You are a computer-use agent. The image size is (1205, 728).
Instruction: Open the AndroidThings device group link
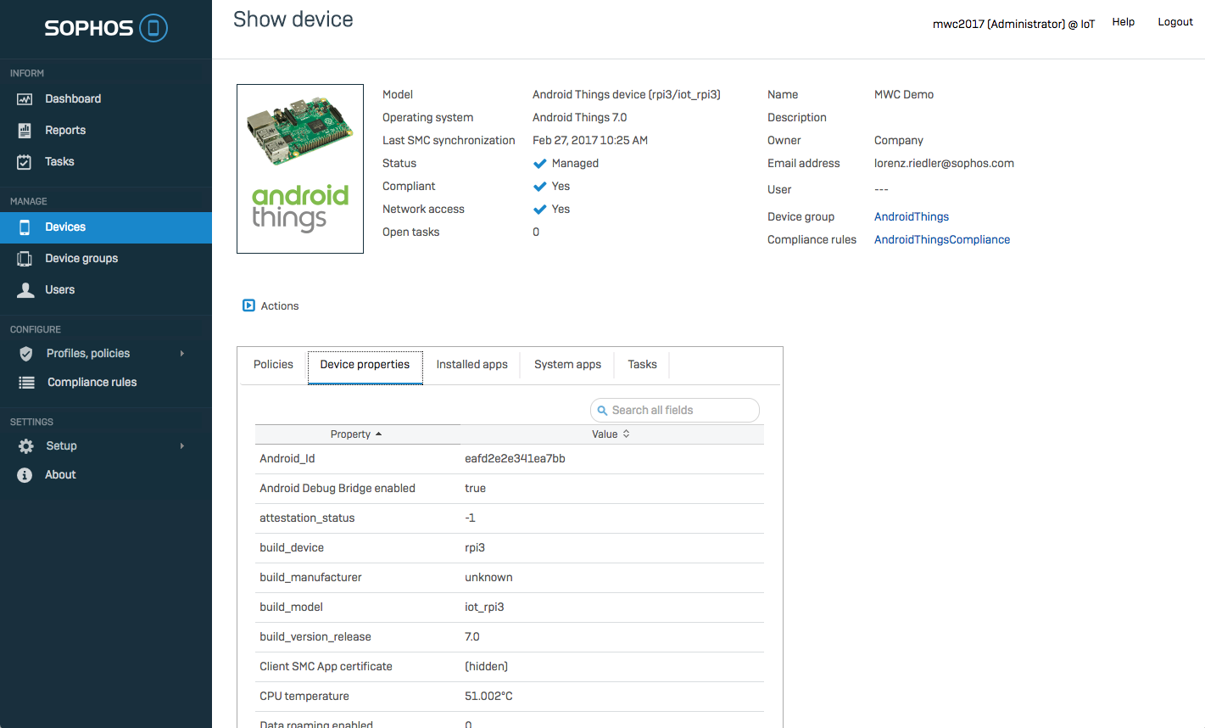pos(911,217)
